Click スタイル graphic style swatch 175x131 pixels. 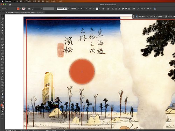[x=97, y=9]
